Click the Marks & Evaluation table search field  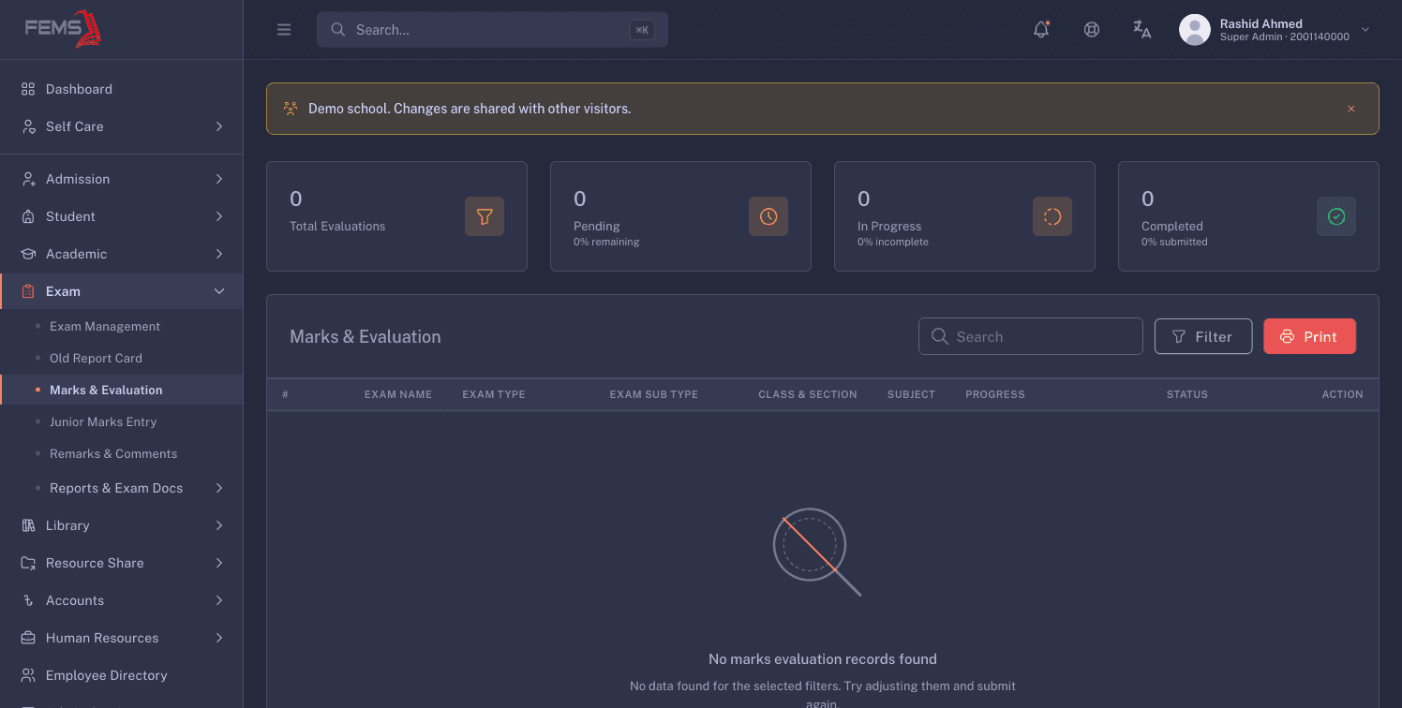tap(1031, 336)
